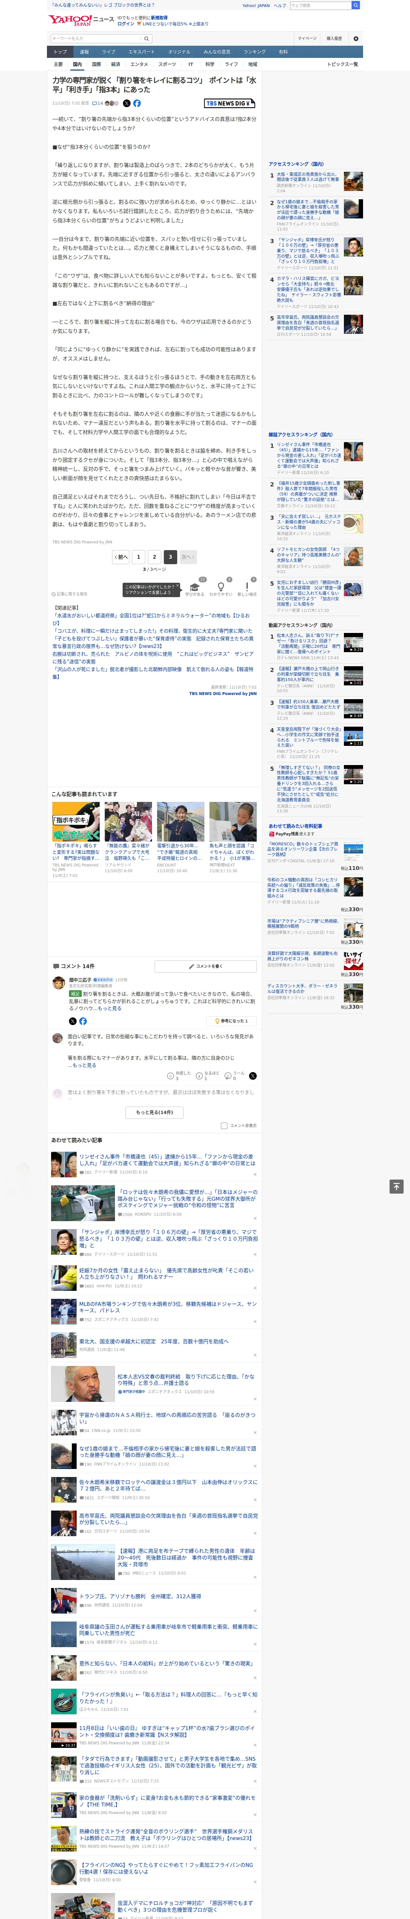Click the keyword search magnifier icon
This screenshot has width=410, height=1919.
147,39
